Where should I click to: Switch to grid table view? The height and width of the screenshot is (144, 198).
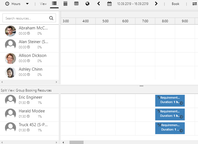point(76,4)
